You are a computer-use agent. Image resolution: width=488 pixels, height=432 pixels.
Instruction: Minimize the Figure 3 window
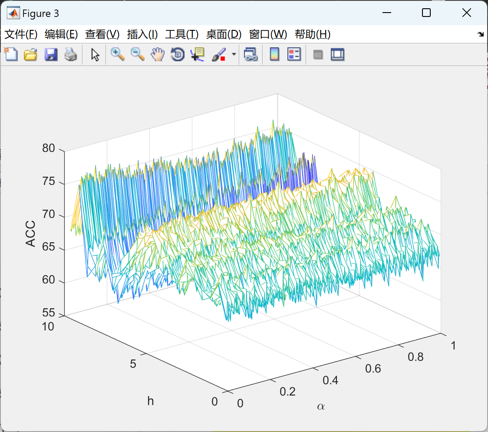click(x=386, y=13)
